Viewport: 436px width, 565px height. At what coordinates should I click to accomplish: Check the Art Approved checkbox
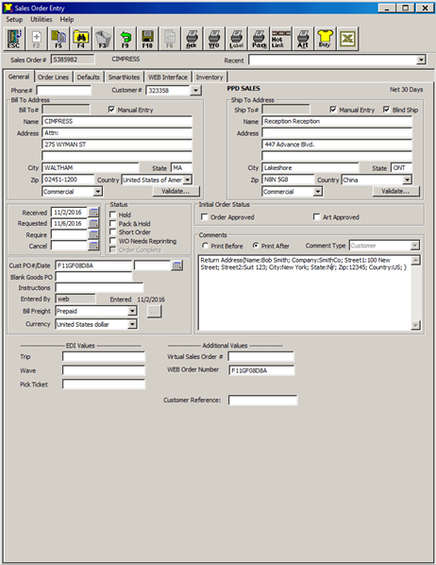(x=316, y=217)
